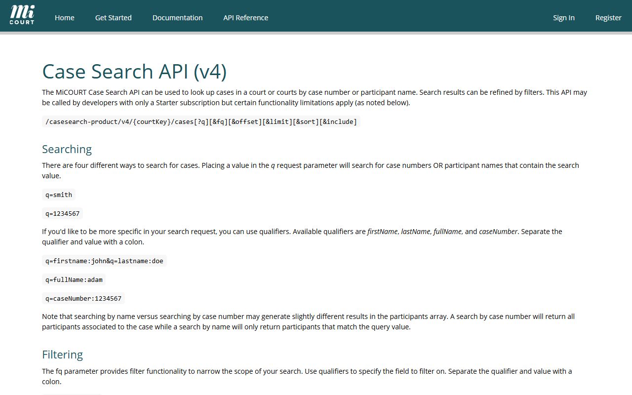
Task: Click the q=fullName:adam code example
Action: pyautogui.click(x=74, y=279)
